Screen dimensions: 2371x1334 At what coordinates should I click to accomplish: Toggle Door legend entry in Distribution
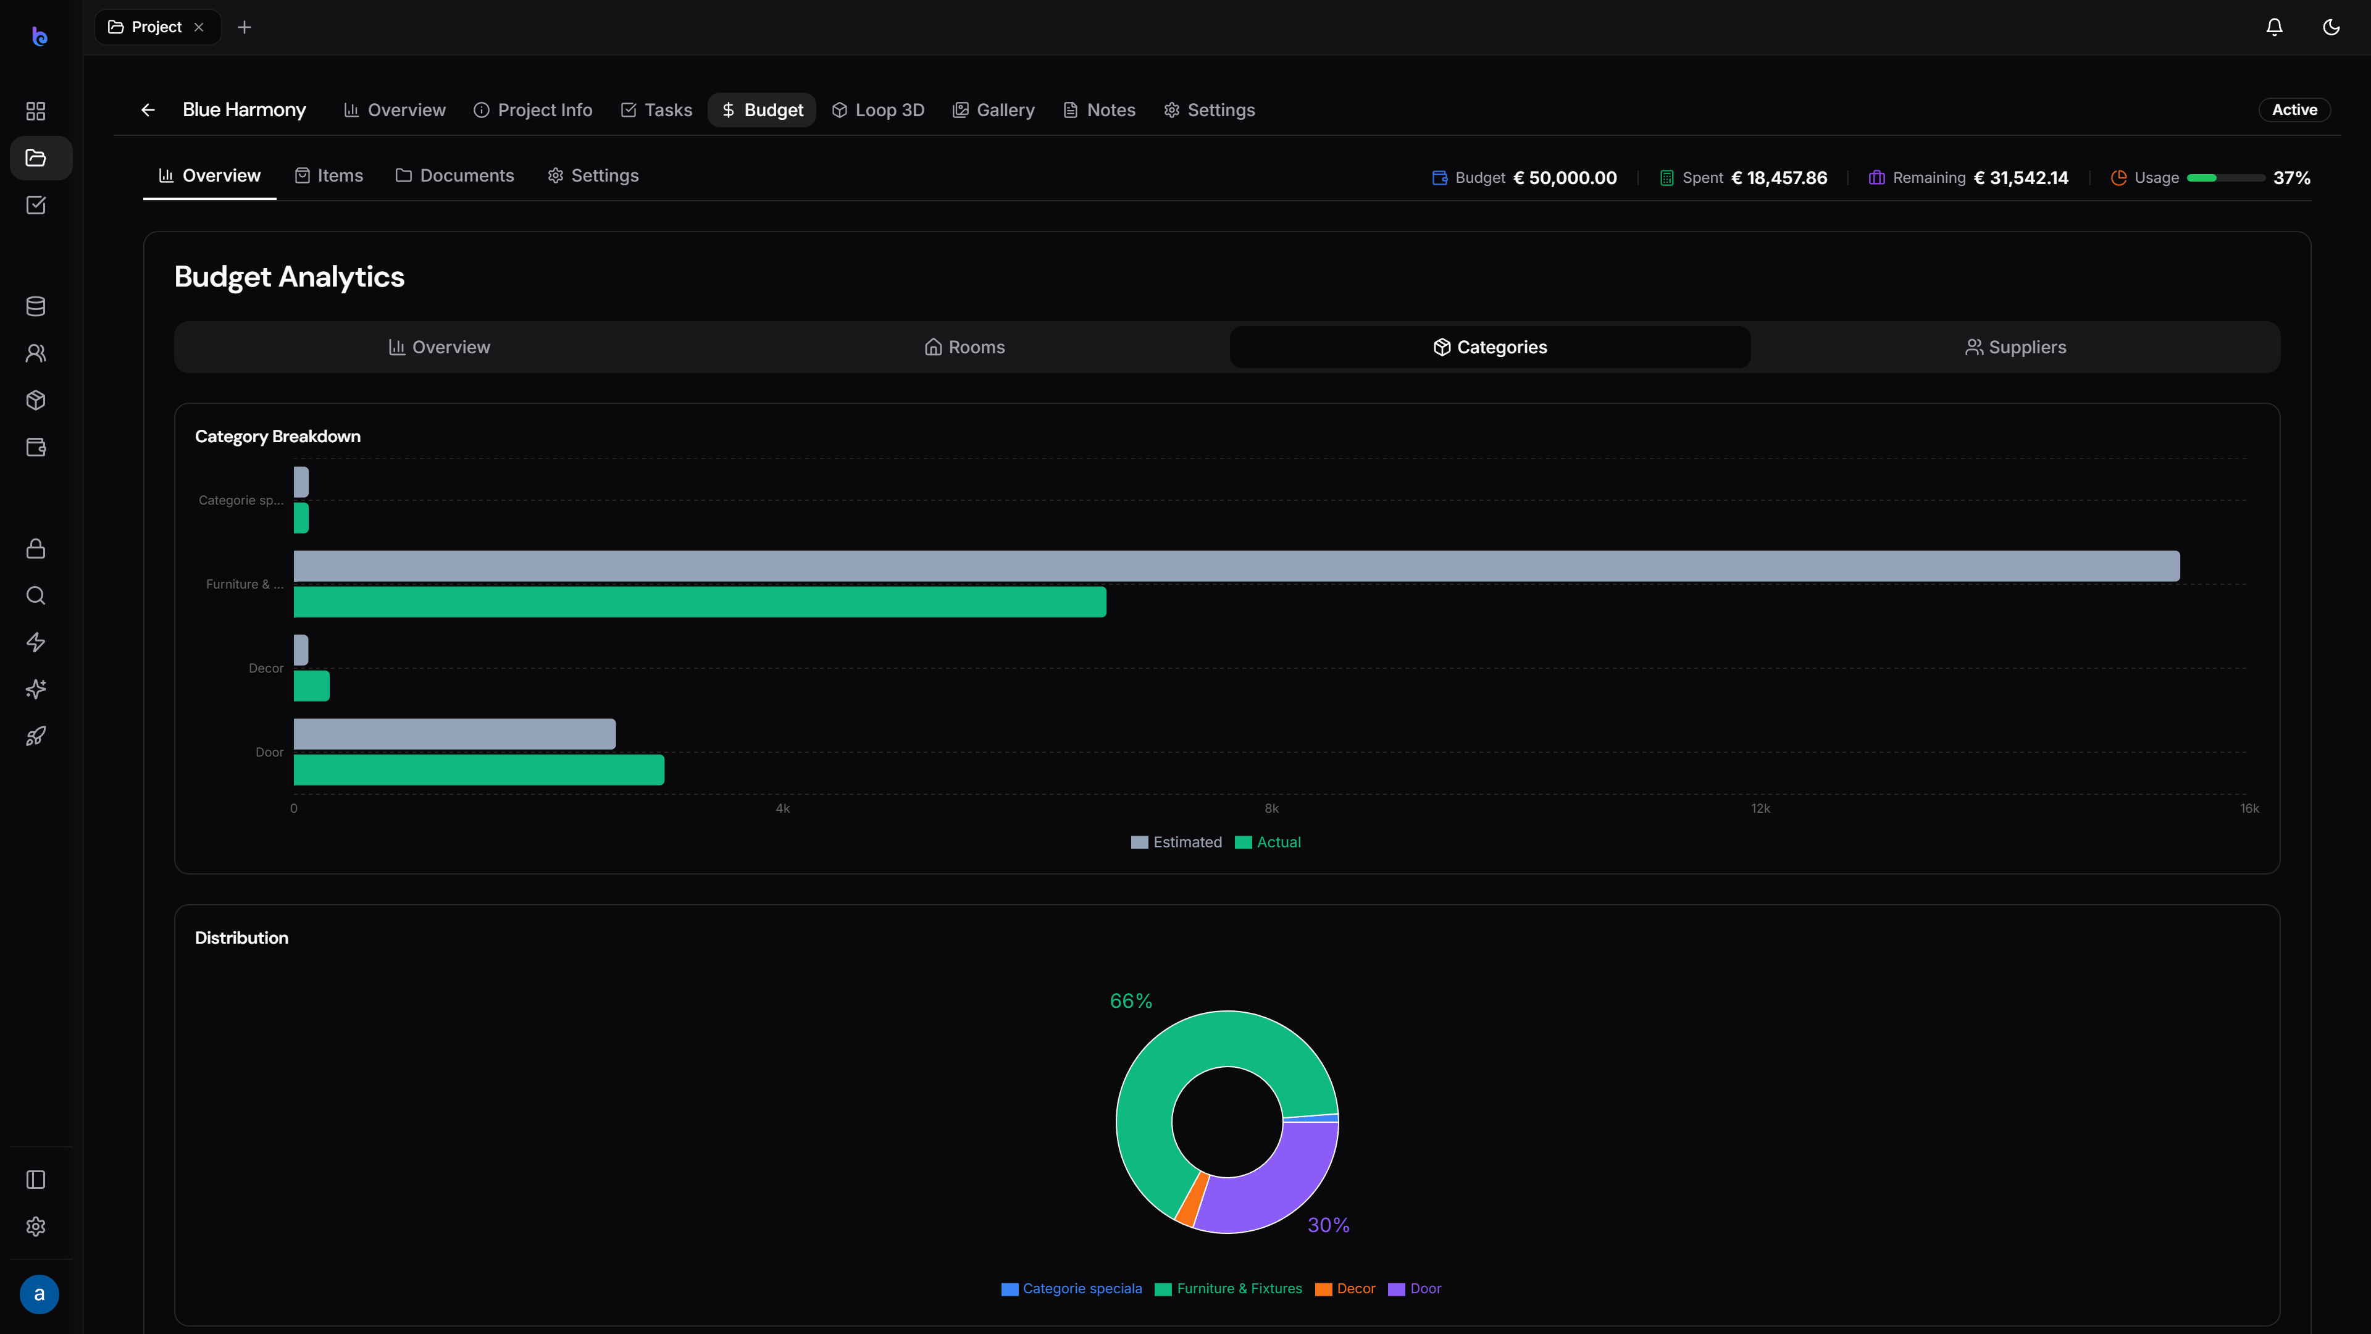[x=1415, y=1289]
